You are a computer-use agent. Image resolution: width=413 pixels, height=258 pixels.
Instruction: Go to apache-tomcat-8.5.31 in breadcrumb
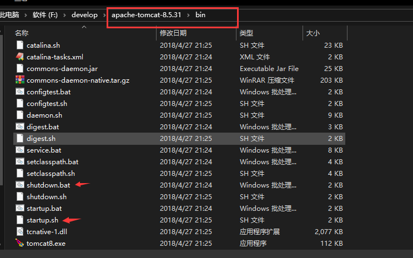coord(146,15)
